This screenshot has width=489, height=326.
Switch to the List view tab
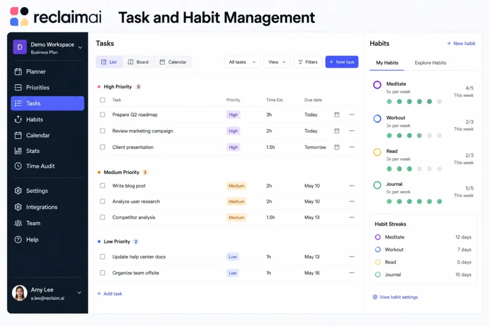pos(109,62)
